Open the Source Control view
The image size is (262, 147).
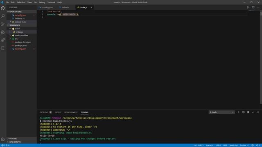pyautogui.click(x=3, y=24)
